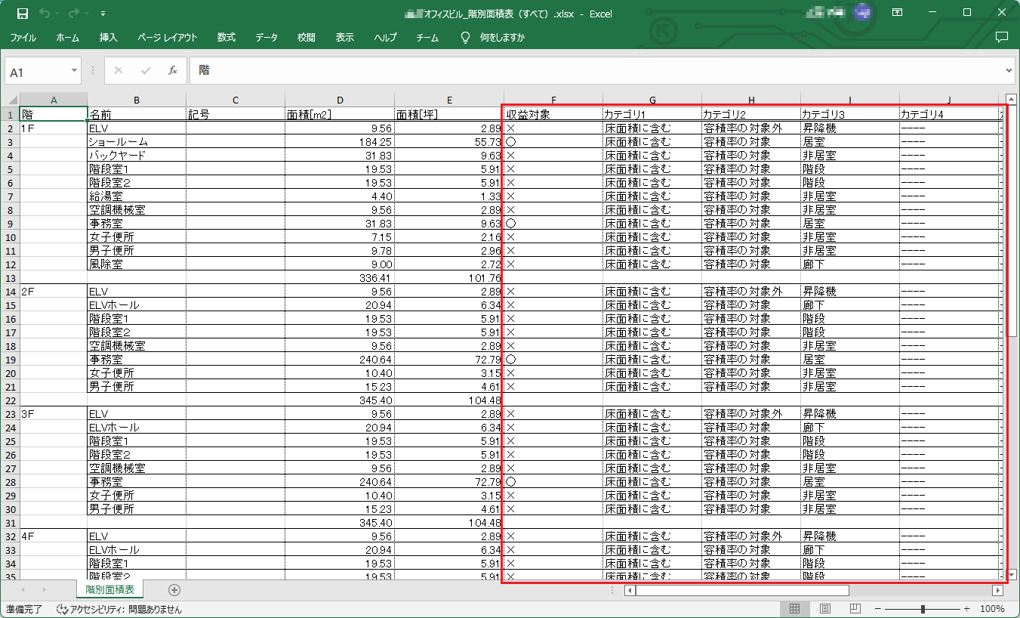
Task: Select cell 72.79 in row 28
Action: pyautogui.click(x=448, y=481)
